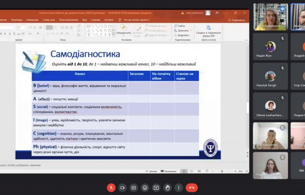Screen dimensions: 305x195
Task: Unmute the microphone in the call bar
Action: [111, 188]
